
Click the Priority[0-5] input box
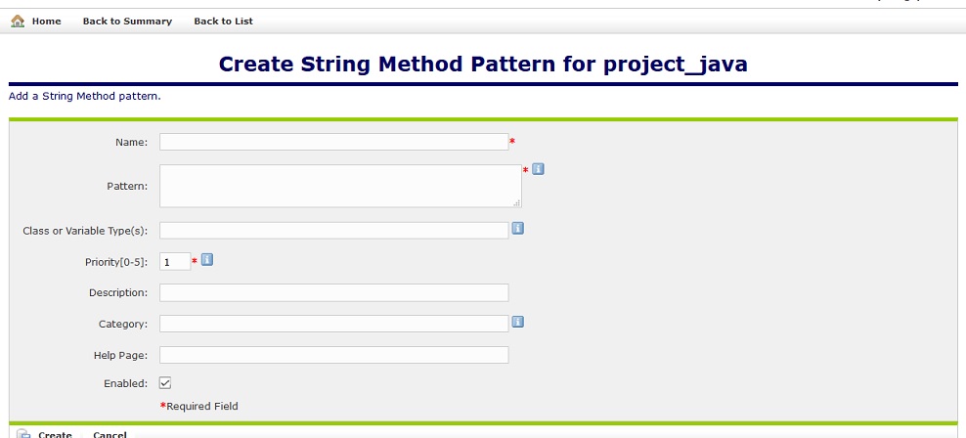[175, 262]
